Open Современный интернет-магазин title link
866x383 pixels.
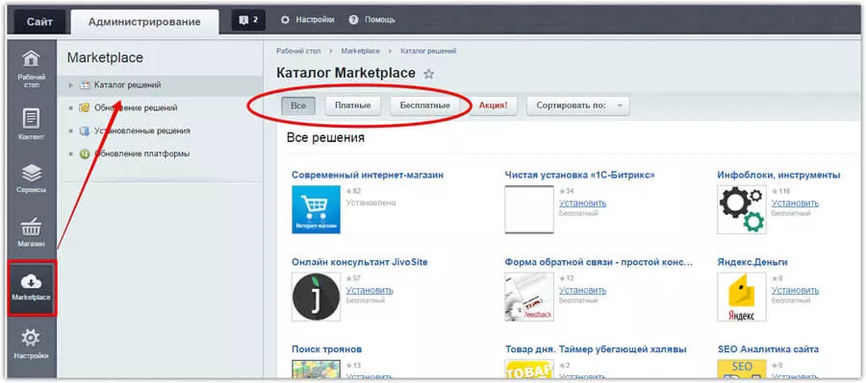point(368,176)
